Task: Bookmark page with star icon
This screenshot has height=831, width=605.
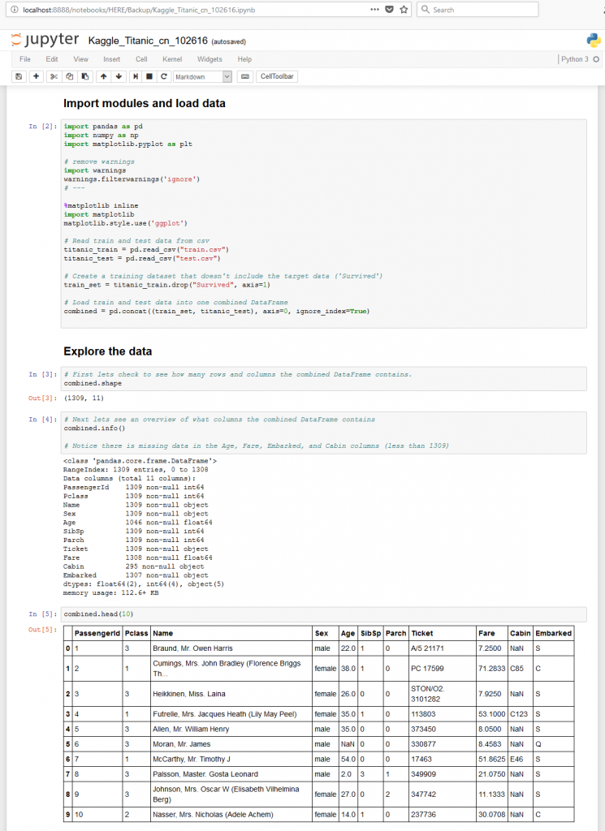Action: (x=404, y=10)
